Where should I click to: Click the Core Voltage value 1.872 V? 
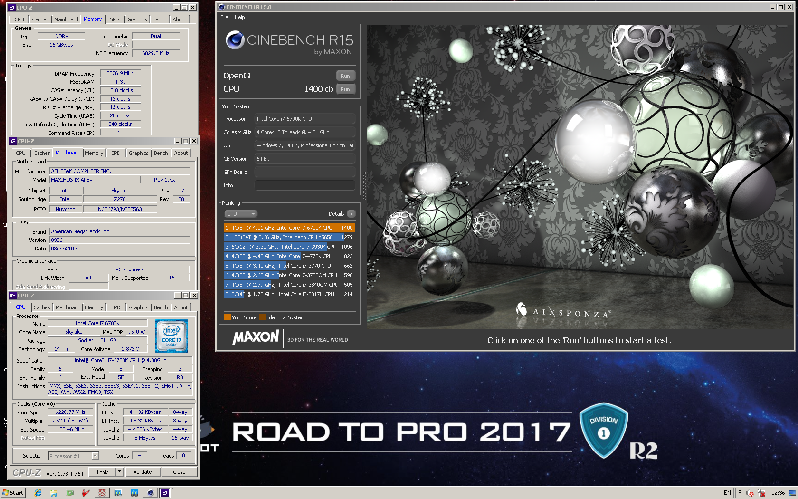point(130,349)
